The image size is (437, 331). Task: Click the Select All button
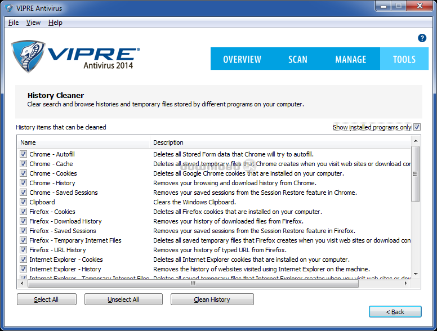pyautogui.click(x=47, y=299)
